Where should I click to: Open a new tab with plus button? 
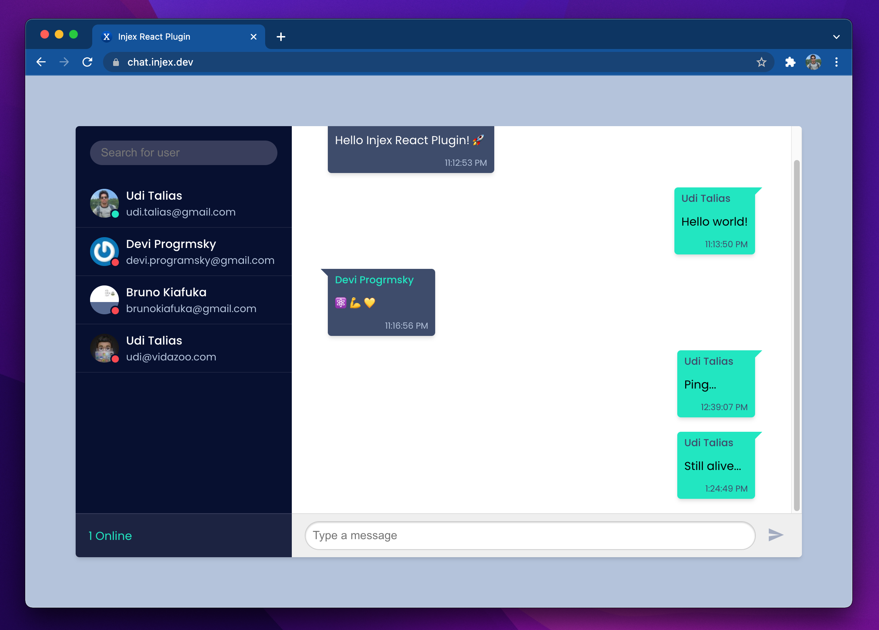tap(281, 37)
